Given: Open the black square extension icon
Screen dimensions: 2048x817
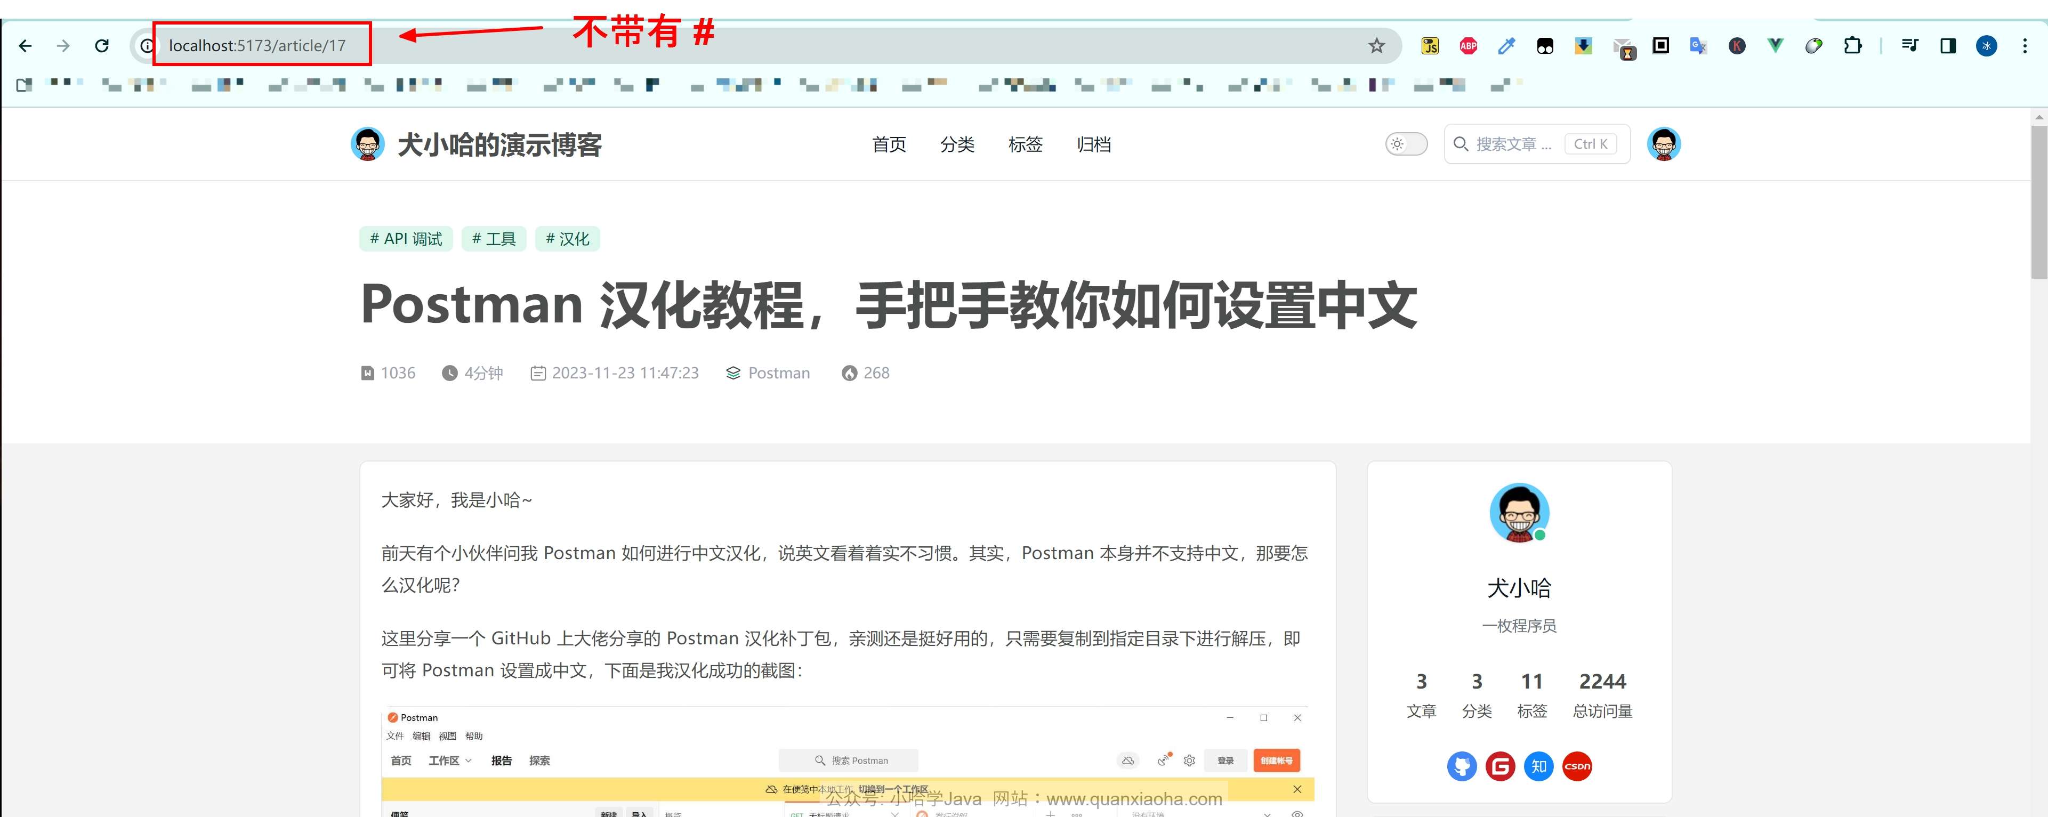Looking at the screenshot, I should 1661,46.
